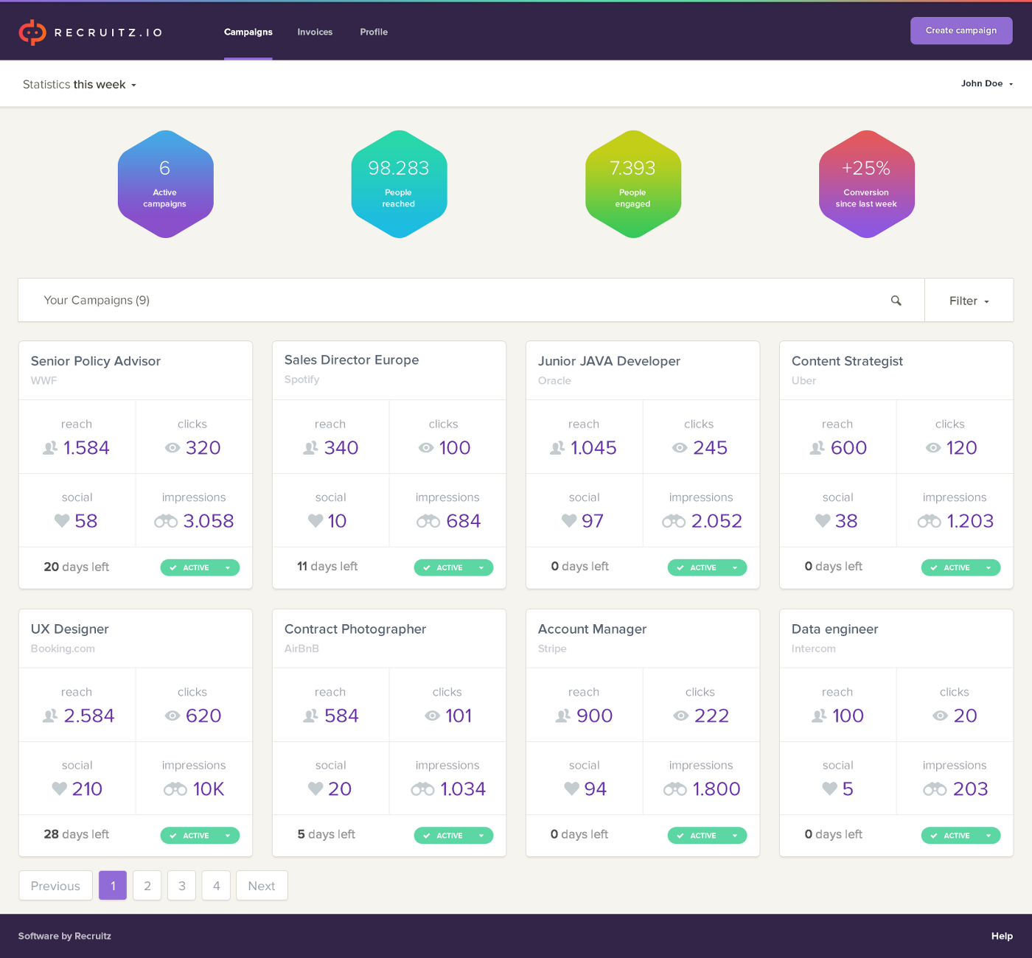Go to pagination page 2
This screenshot has width=1032, height=958.
pyautogui.click(x=147, y=886)
